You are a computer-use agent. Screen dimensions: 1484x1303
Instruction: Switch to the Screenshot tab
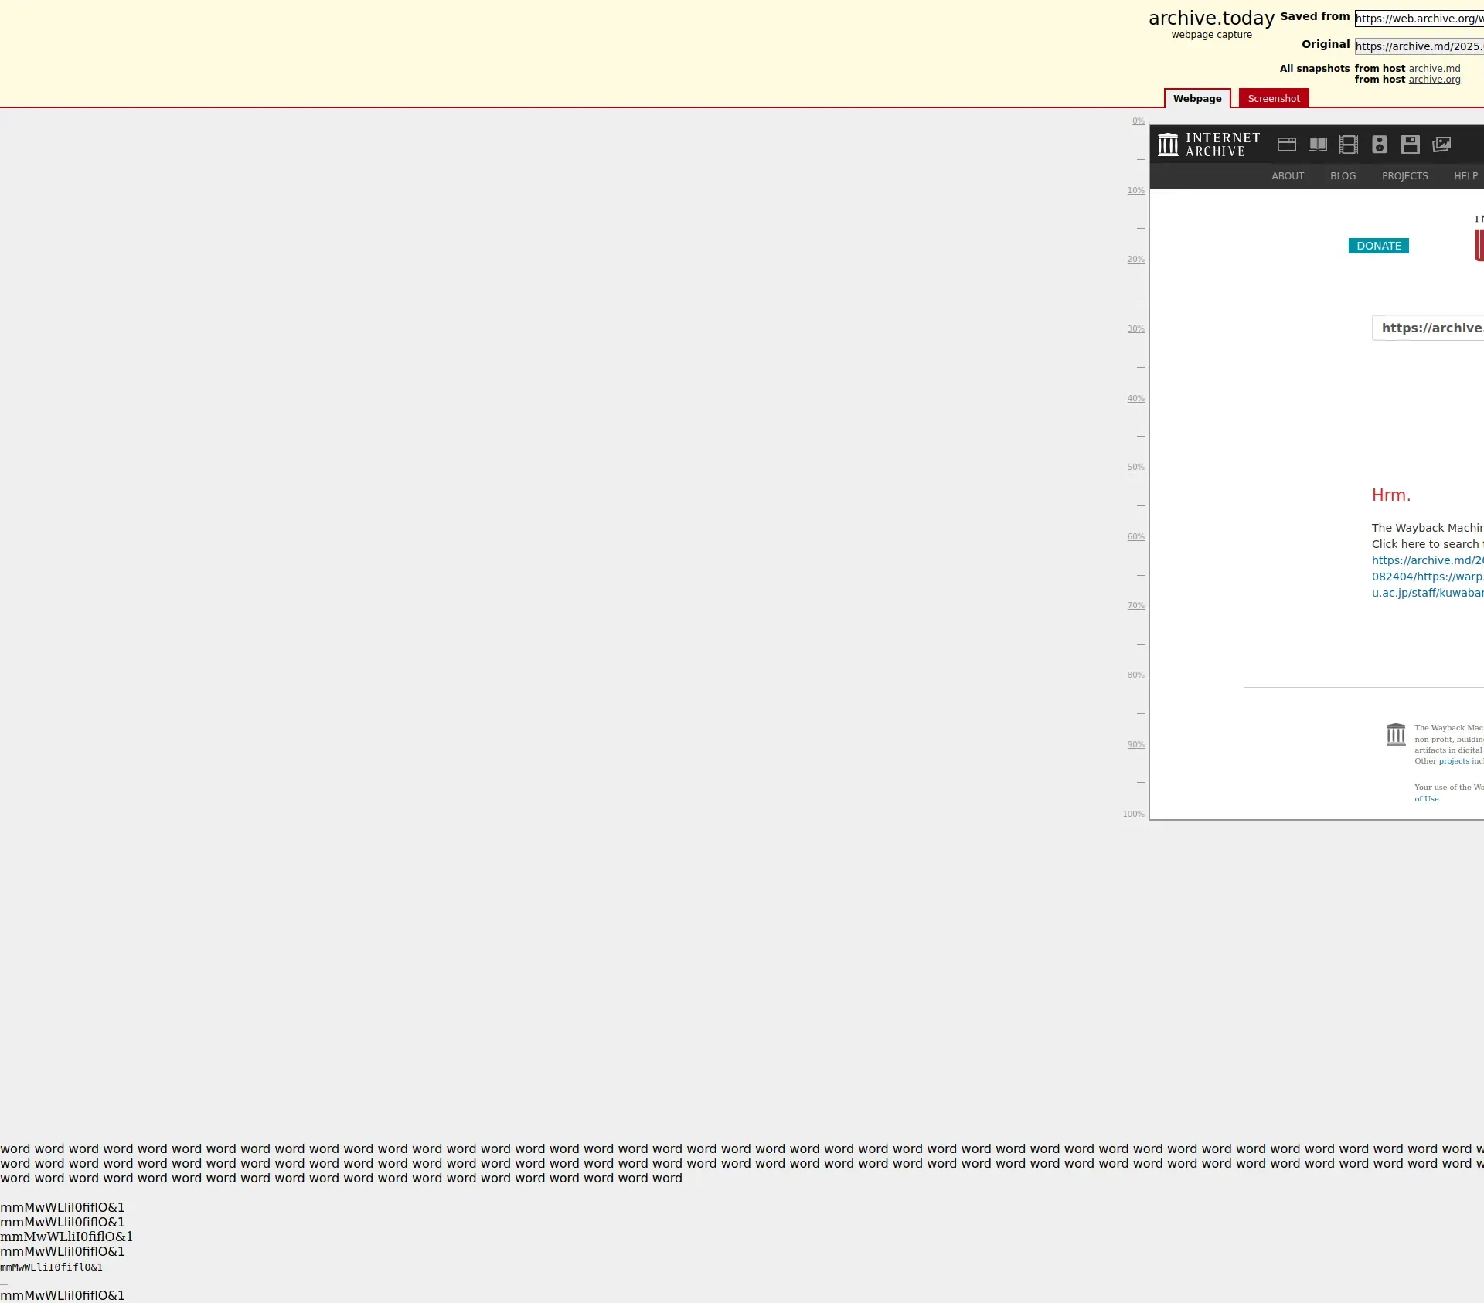(x=1273, y=98)
